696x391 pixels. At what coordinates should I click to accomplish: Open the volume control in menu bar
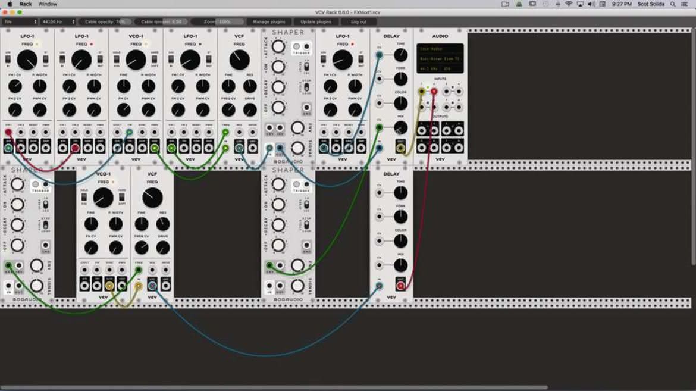[591, 4]
